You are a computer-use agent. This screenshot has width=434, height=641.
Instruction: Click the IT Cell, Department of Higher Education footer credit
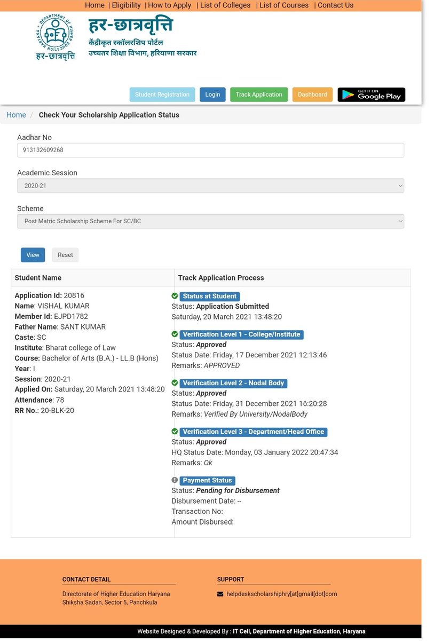299,631
